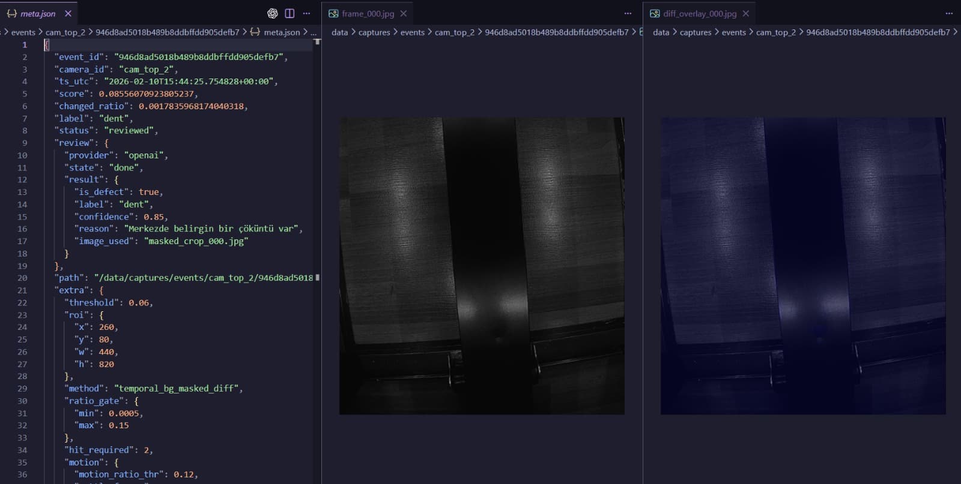Click the grayscale frame_000 image preview
This screenshot has height=484, width=961.
[x=482, y=266]
